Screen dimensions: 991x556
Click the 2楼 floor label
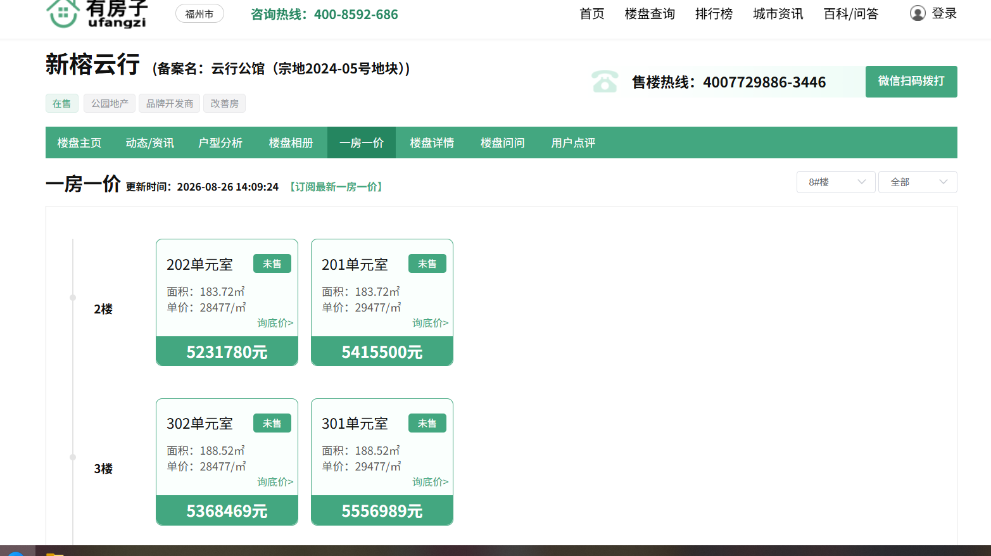pyautogui.click(x=103, y=309)
